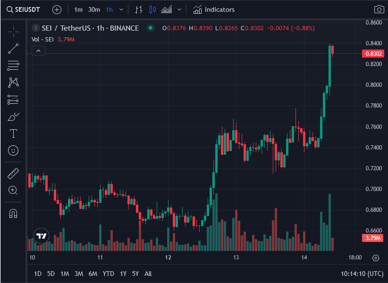Switch to candlestick chart style
This screenshot has height=283, width=388.
(152, 9)
